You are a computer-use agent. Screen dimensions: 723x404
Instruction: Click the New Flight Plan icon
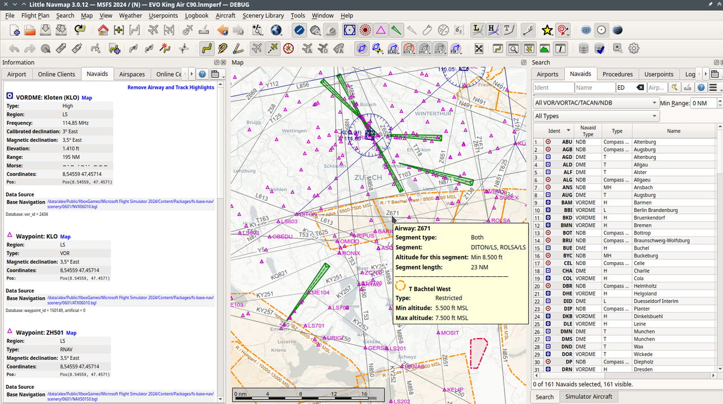(x=14, y=30)
